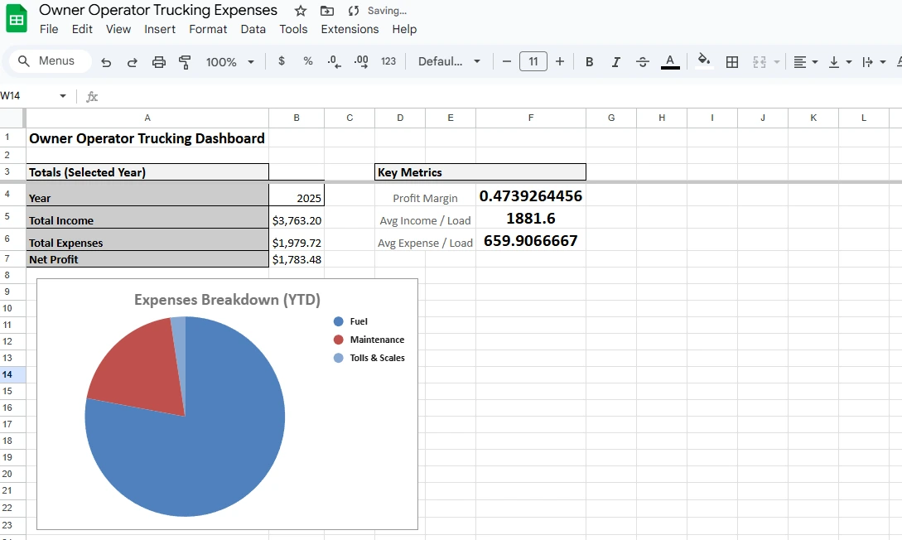Expand the horizontal align options

(x=814, y=61)
